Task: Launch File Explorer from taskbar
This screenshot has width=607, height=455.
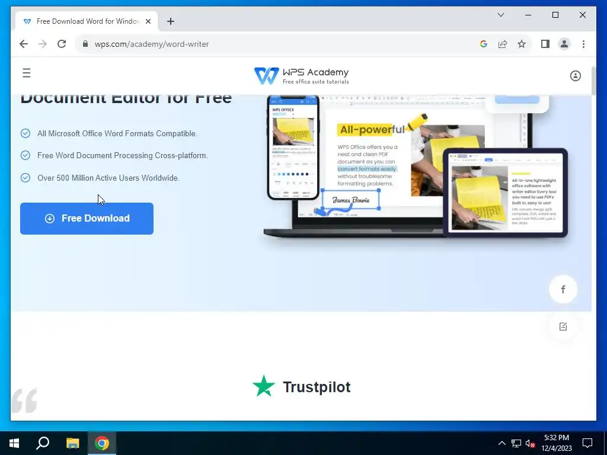Action: [x=72, y=443]
